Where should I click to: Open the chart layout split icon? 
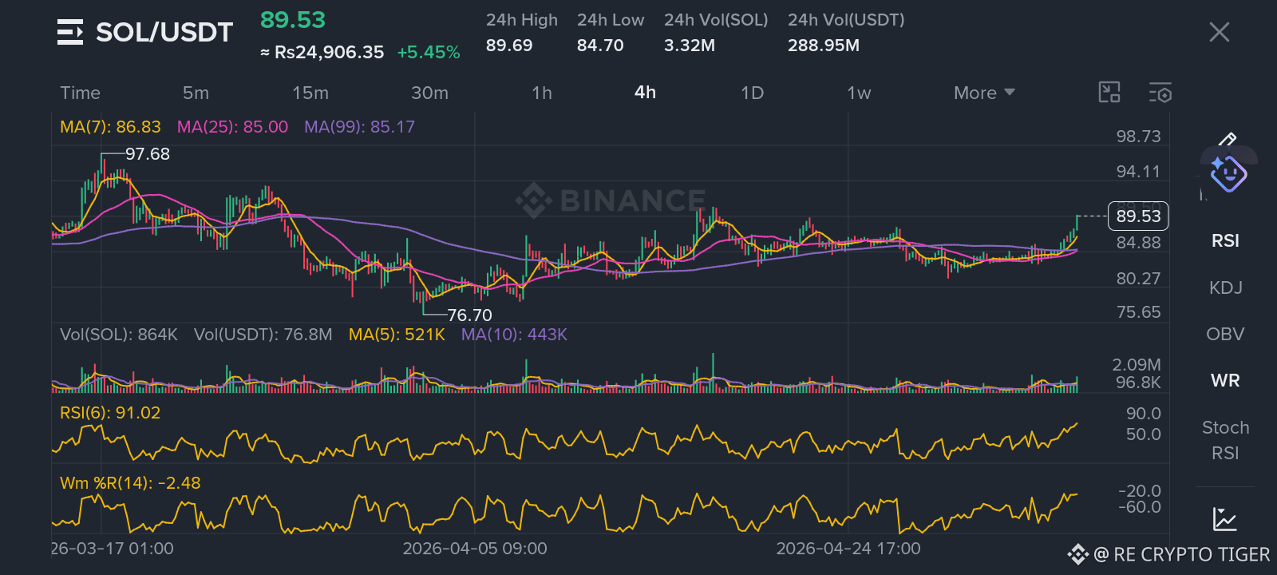pyautogui.click(x=1109, y=93)
